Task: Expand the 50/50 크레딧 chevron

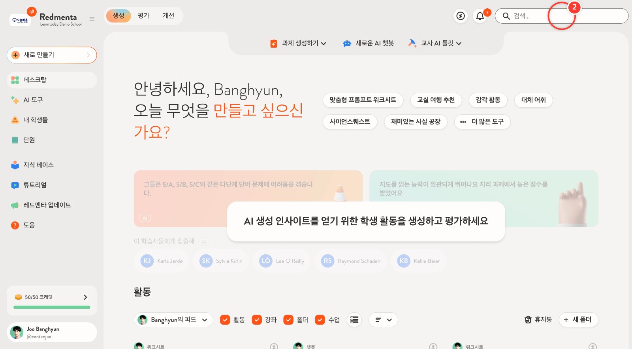Action: 85,297
